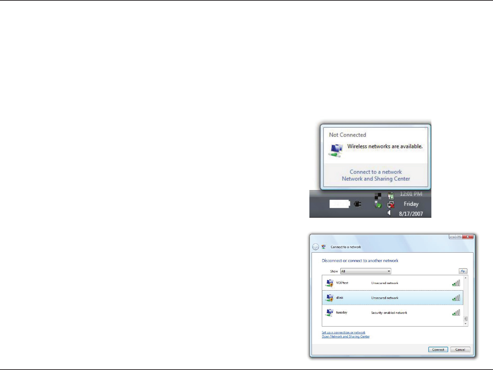Click the disconnected network tray icon
The height and width of the screenshot is (370, 493).
[391, 205]
